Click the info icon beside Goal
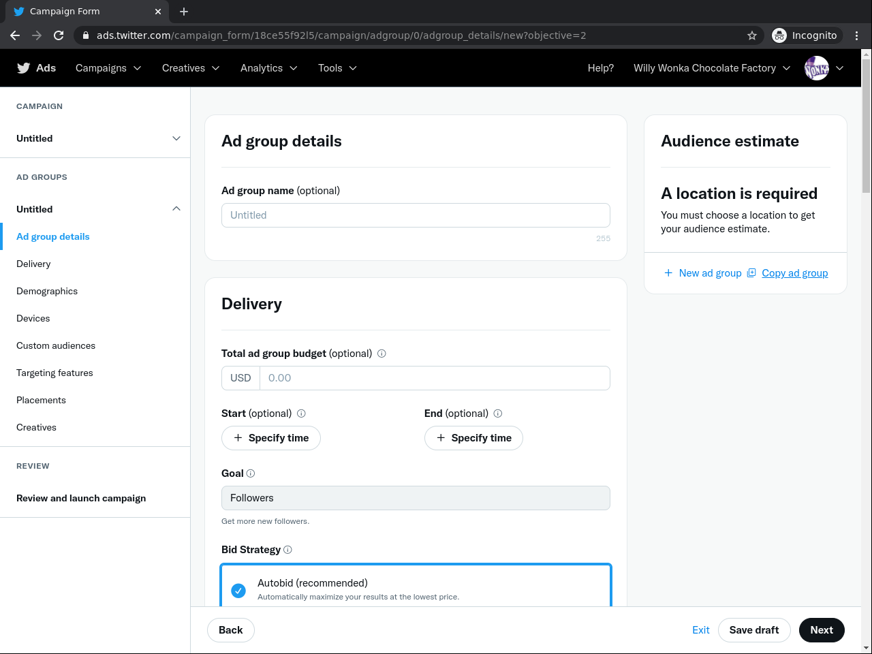The width and height of the screenshot is (872, 654). 251,473
